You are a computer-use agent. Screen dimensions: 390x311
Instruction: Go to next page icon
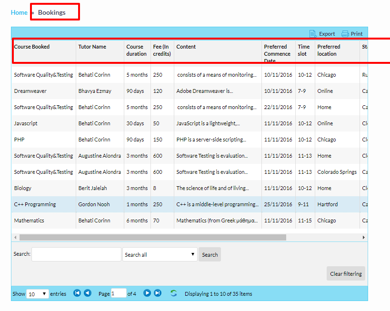147,293
